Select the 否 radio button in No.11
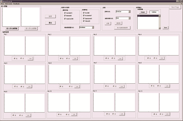The height and width of the screenshot is (121, 183). pos(113,114)
